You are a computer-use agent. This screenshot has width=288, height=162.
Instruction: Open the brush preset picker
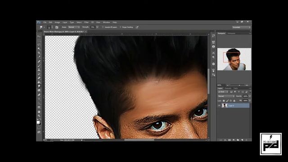(x=49, y=27)
